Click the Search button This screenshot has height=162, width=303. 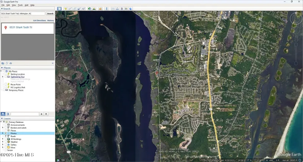[x=50, y=14]
